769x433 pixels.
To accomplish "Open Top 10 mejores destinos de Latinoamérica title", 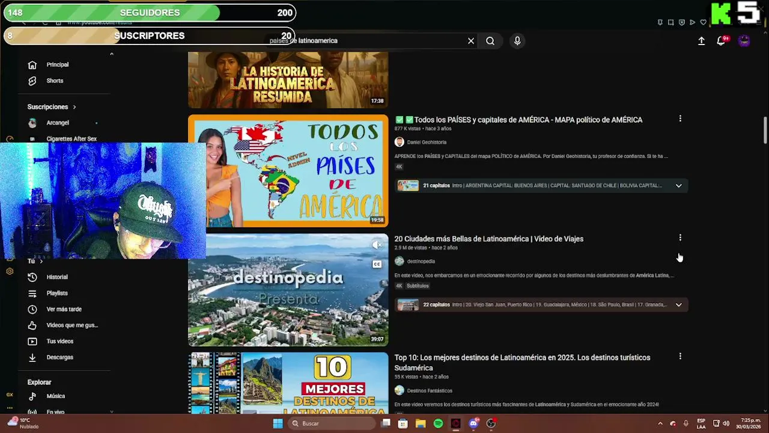I will 523,363.
